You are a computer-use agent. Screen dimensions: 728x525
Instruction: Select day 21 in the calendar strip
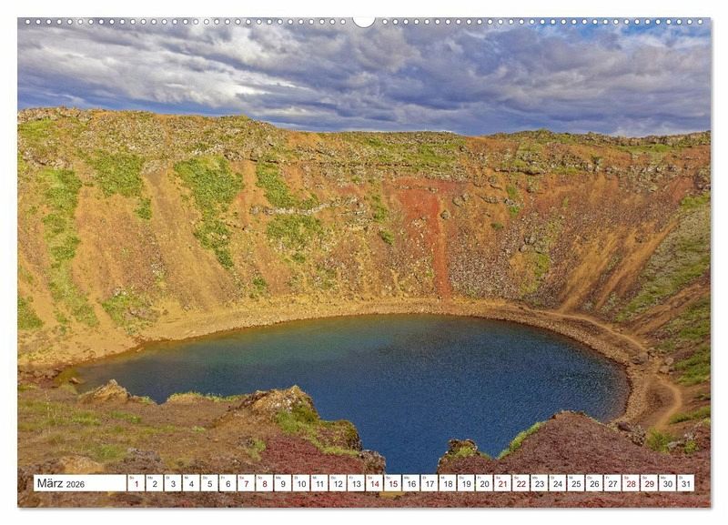[x=503, y=483]
